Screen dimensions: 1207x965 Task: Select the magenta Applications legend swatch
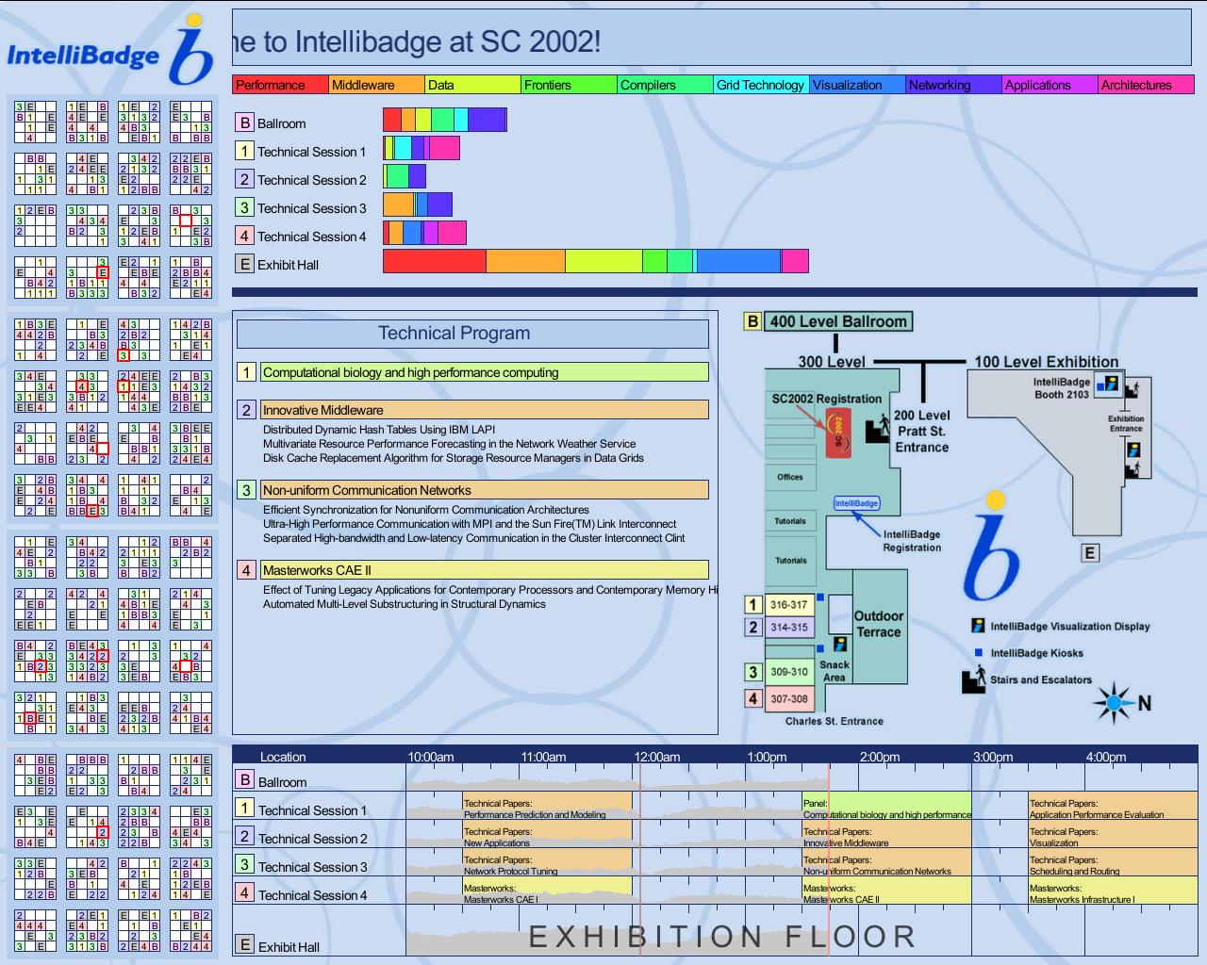coord(1050,85)
